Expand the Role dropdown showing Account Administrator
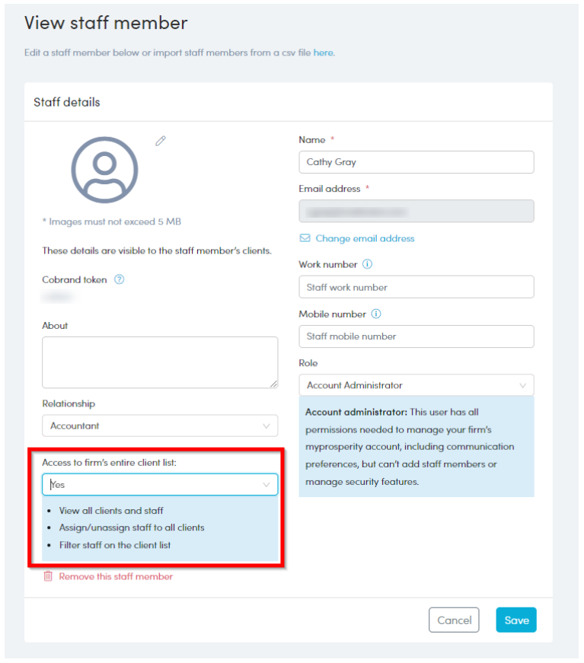The image size is (584, 663). (416, 385)
